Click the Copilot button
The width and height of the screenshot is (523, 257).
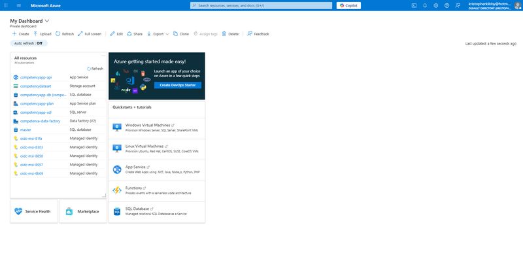pos(348,6)
